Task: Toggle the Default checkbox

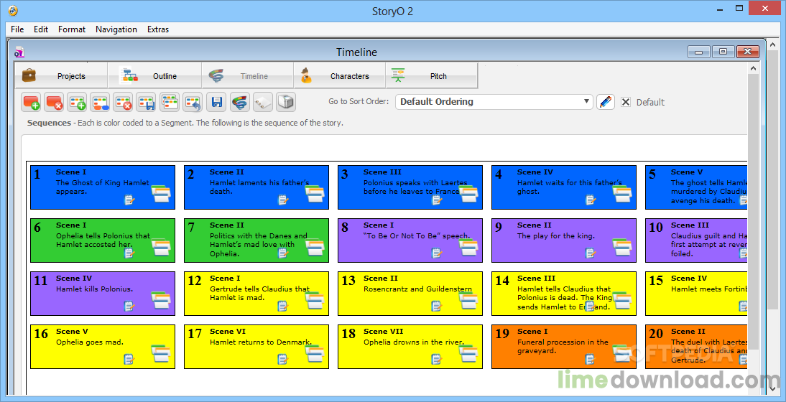Action: [x=626, y=102]
